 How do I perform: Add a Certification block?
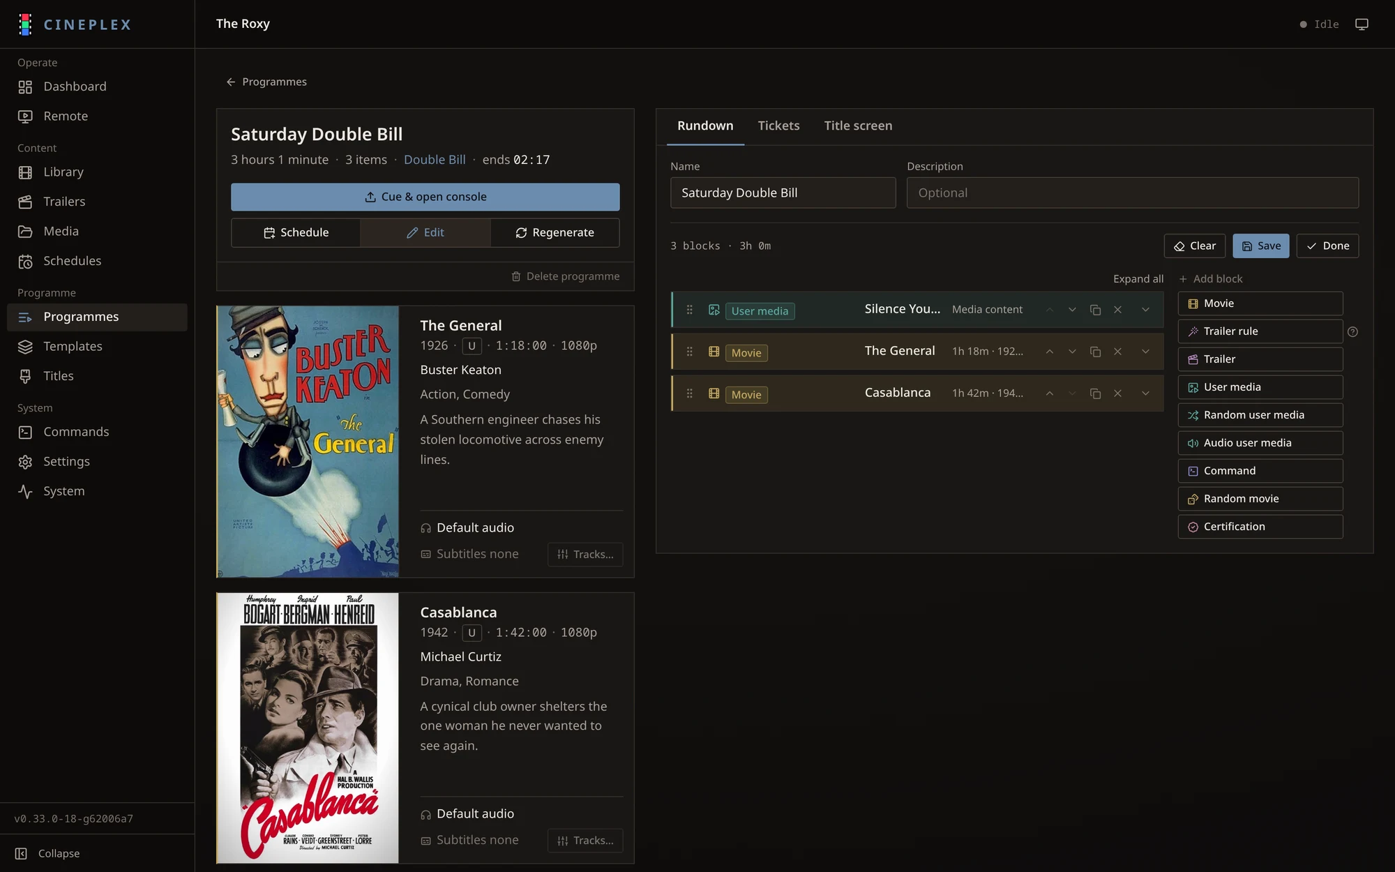(x=1260, y=527)
